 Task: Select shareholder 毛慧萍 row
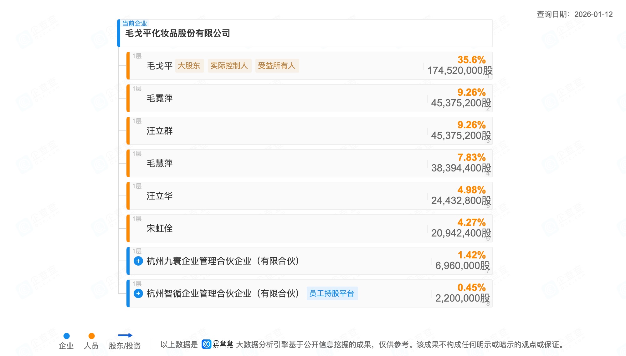point(159,163)
